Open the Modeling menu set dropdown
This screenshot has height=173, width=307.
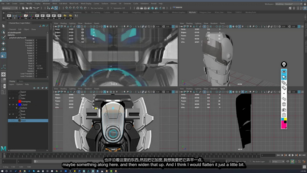click(10, 8)
